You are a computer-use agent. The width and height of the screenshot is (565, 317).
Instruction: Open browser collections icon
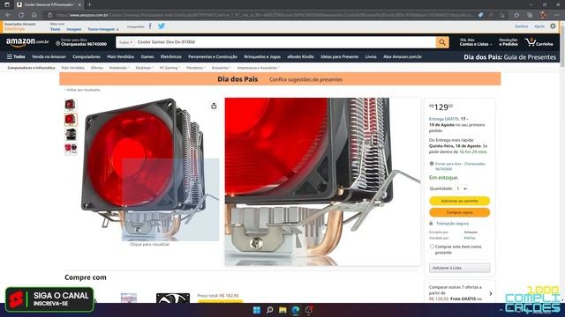[x=530, y=15]
